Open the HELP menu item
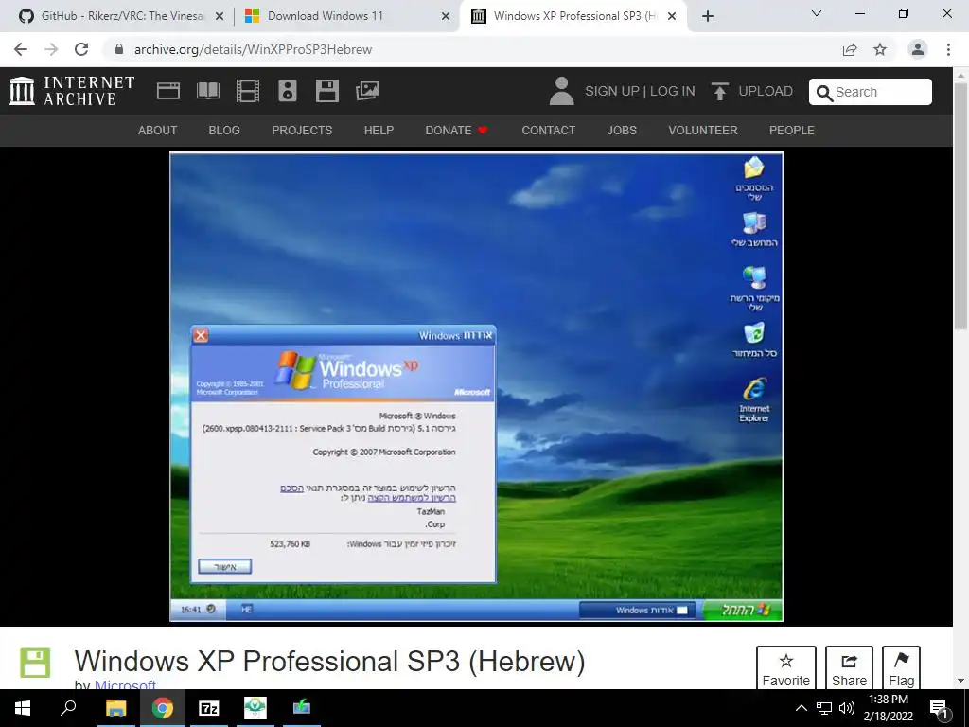The height and width of the screenshot is (727, 969). [379, 131]
